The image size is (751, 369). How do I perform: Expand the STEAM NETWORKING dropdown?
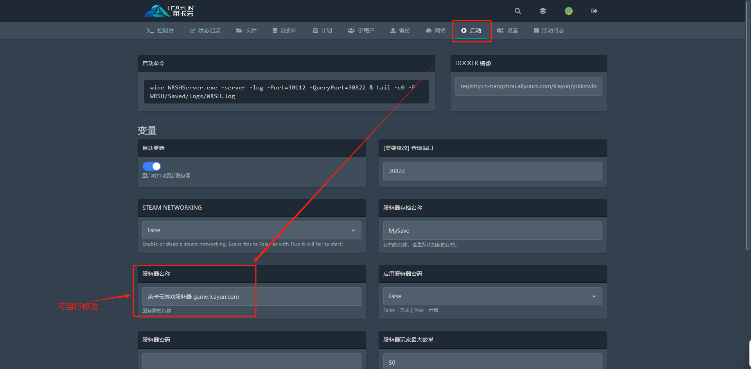click(252, 230)
